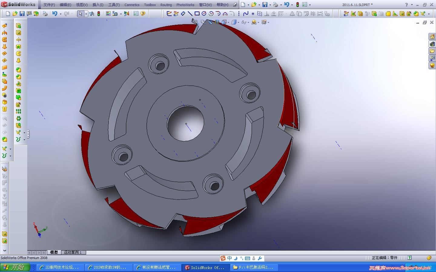Viewport: 436px width, 272px height.
Task: Open the 编辑(E) menu
Action: tap(65, 5)
